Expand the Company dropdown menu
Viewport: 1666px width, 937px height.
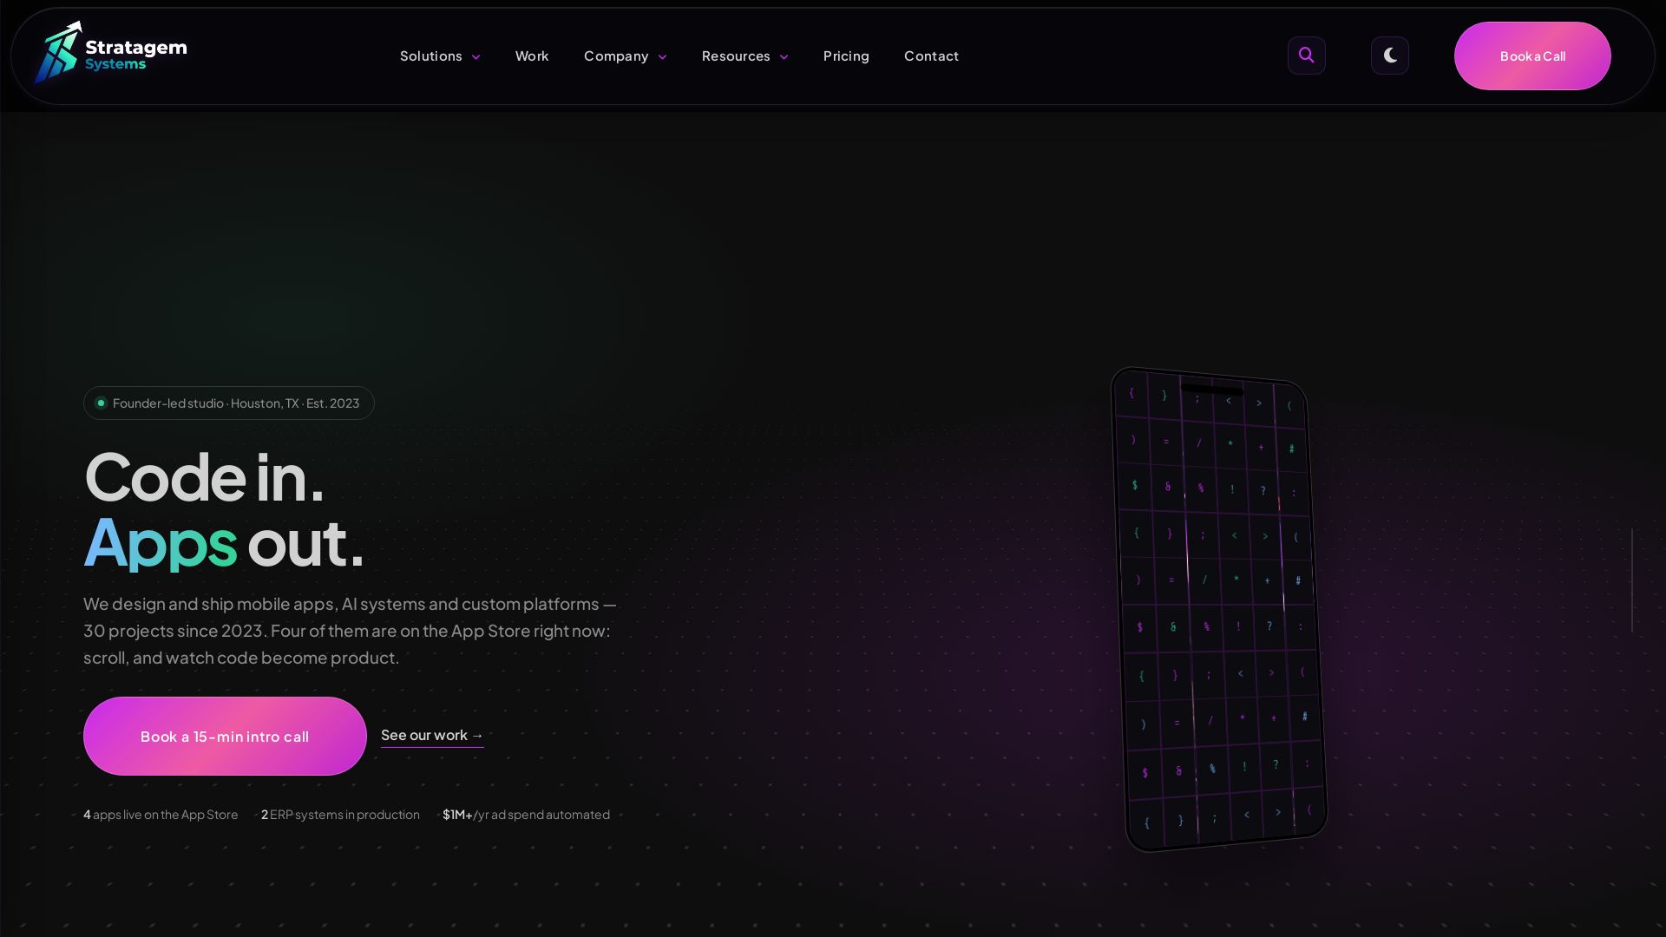(625, 56)
